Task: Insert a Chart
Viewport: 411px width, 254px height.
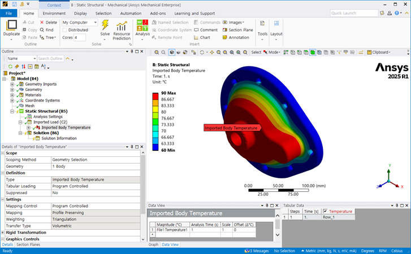Action: coord(202,37)
